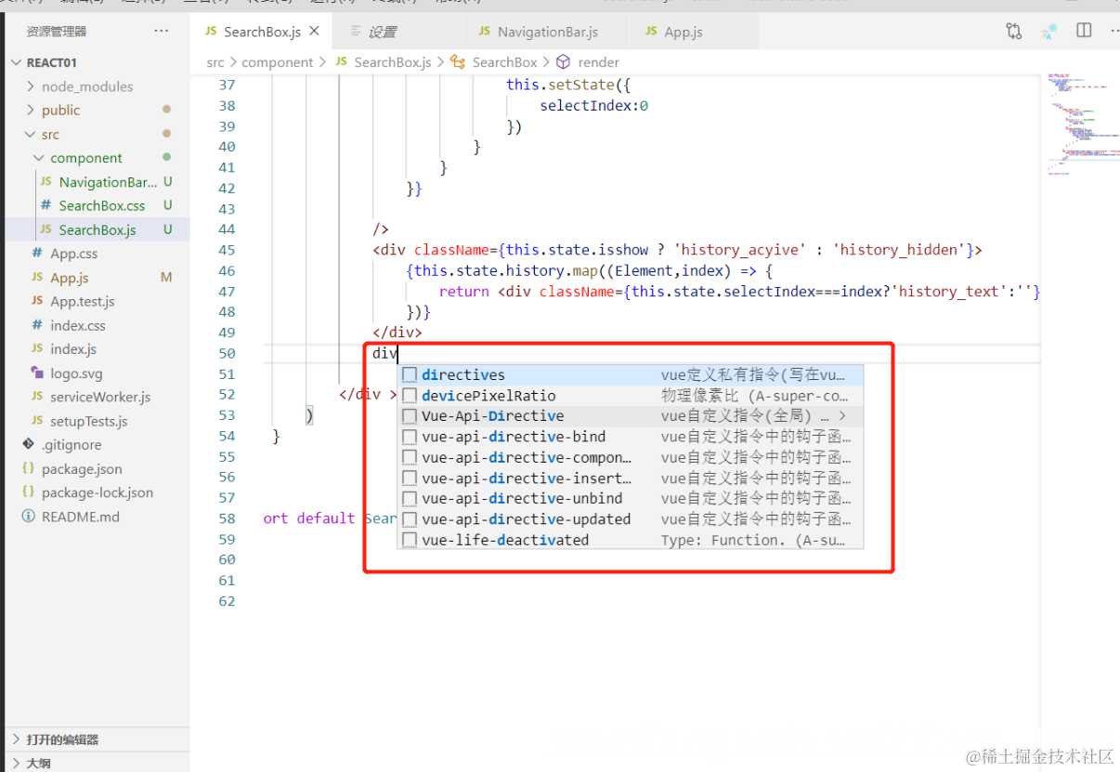
Task: Click the component breadcrumb segment
Action: pos(278,62)
